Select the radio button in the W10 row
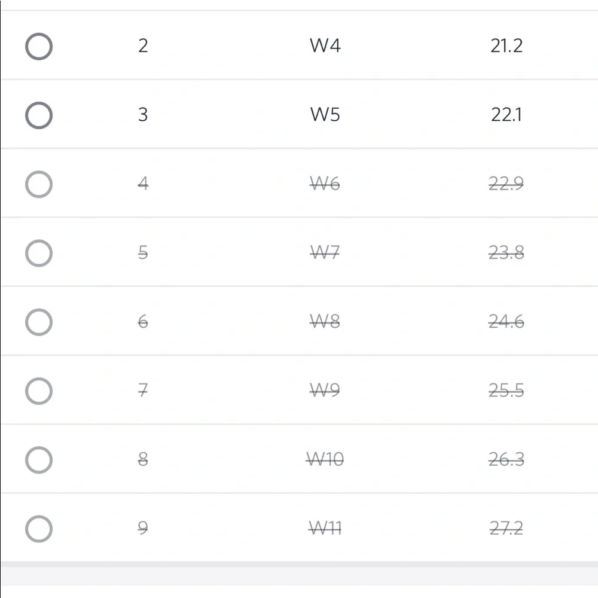 click(x=39, y=460)
